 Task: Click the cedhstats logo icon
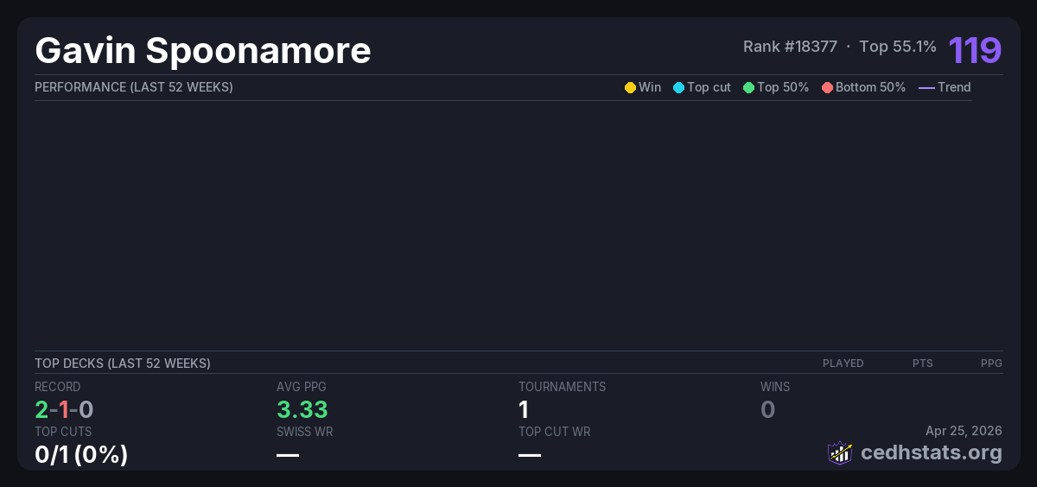click(840, 452)
